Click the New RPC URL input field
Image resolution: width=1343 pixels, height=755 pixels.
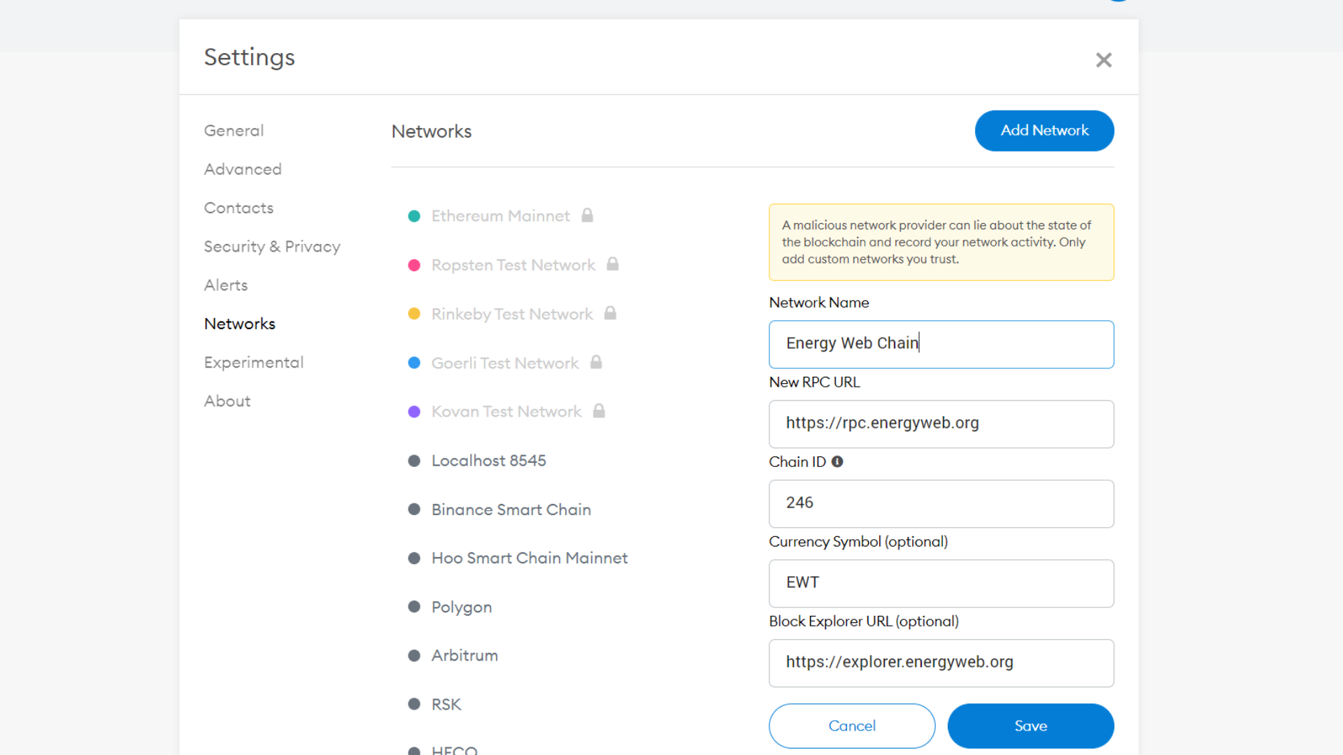(x=941, y=423)
